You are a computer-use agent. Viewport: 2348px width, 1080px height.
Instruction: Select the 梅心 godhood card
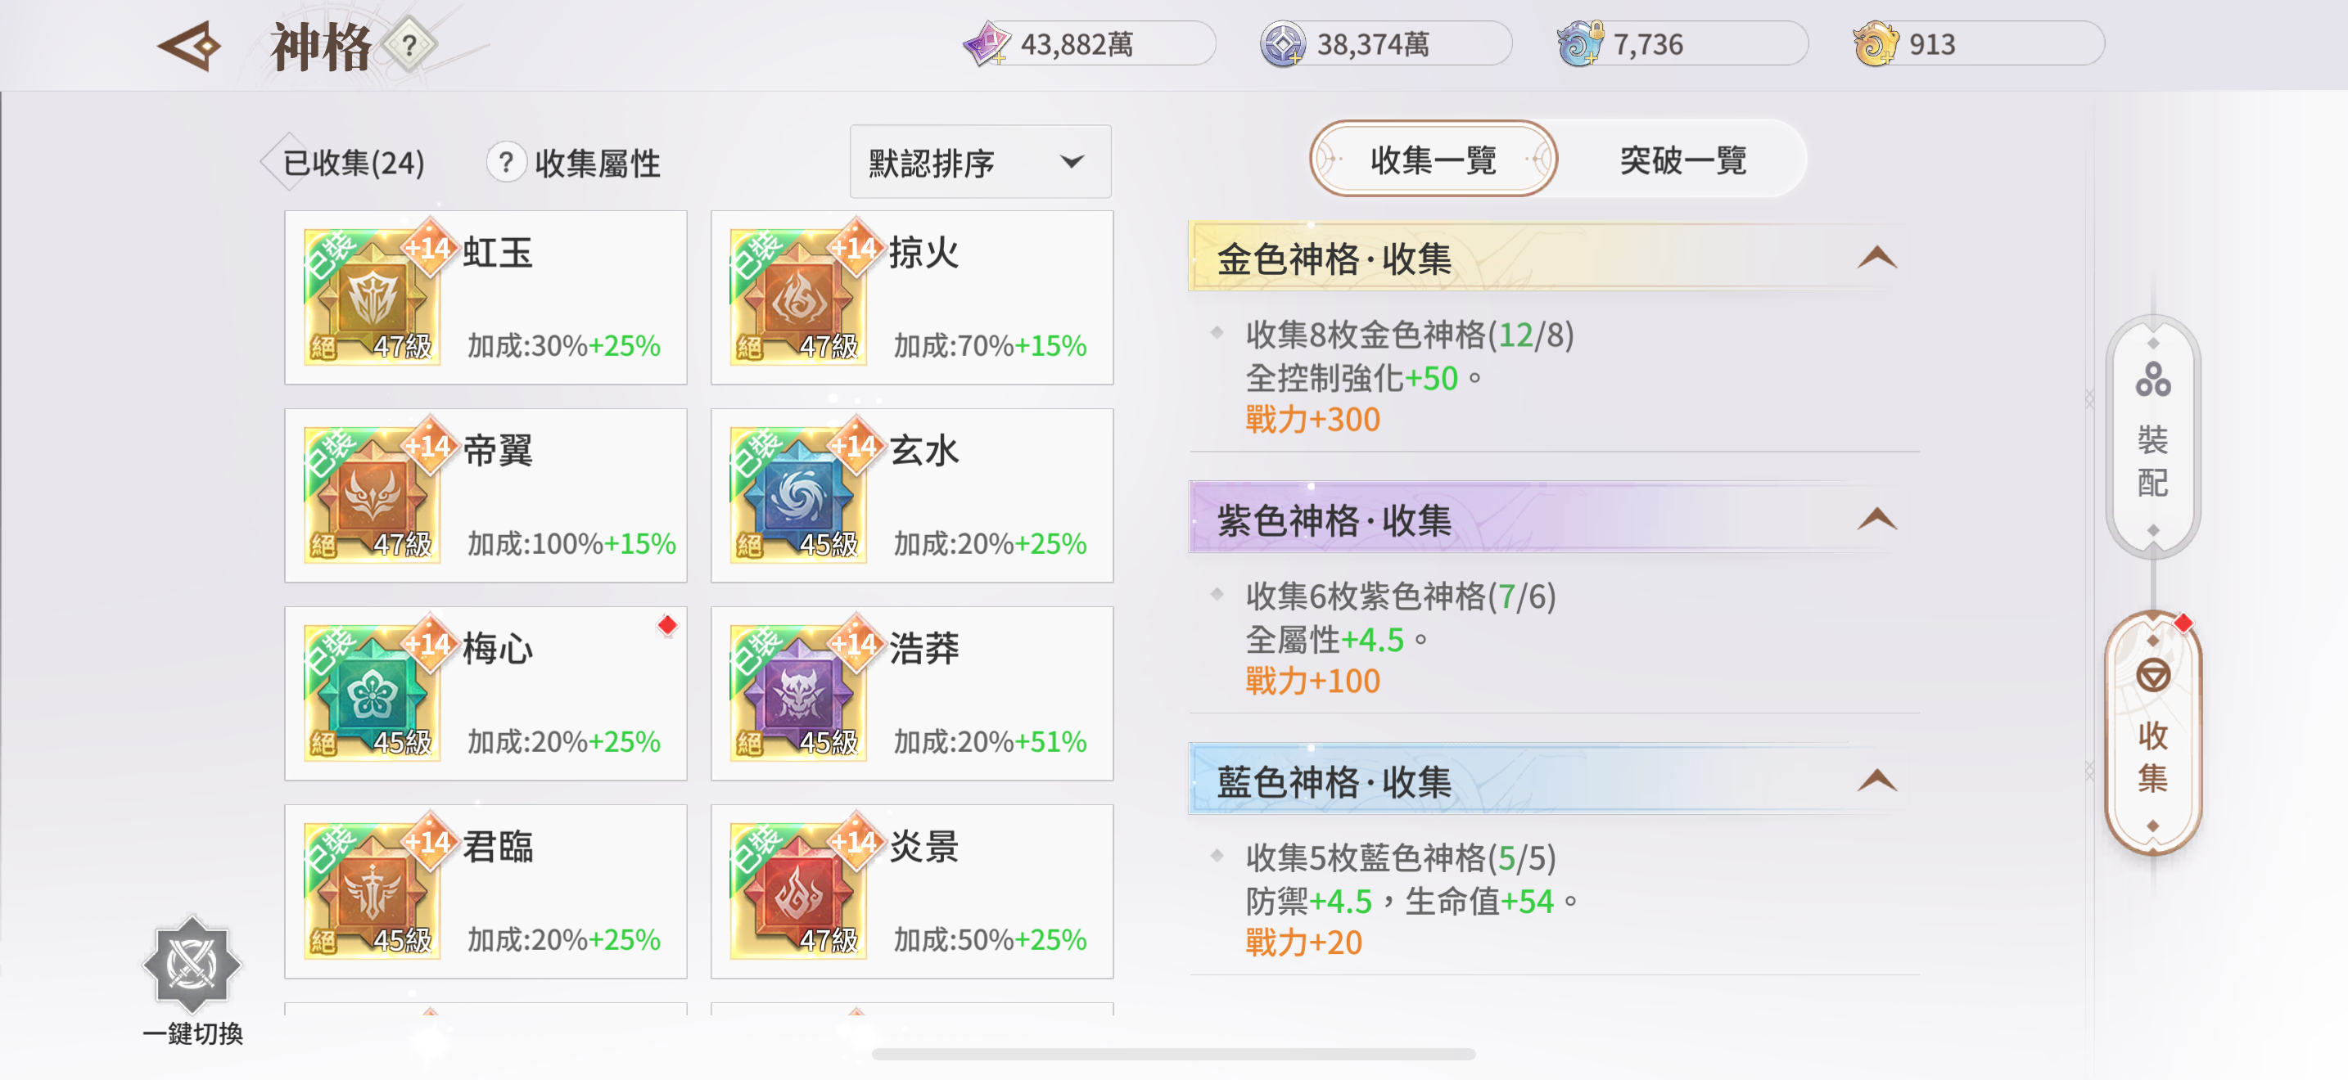pyautogui.click(x=485, y=693)
